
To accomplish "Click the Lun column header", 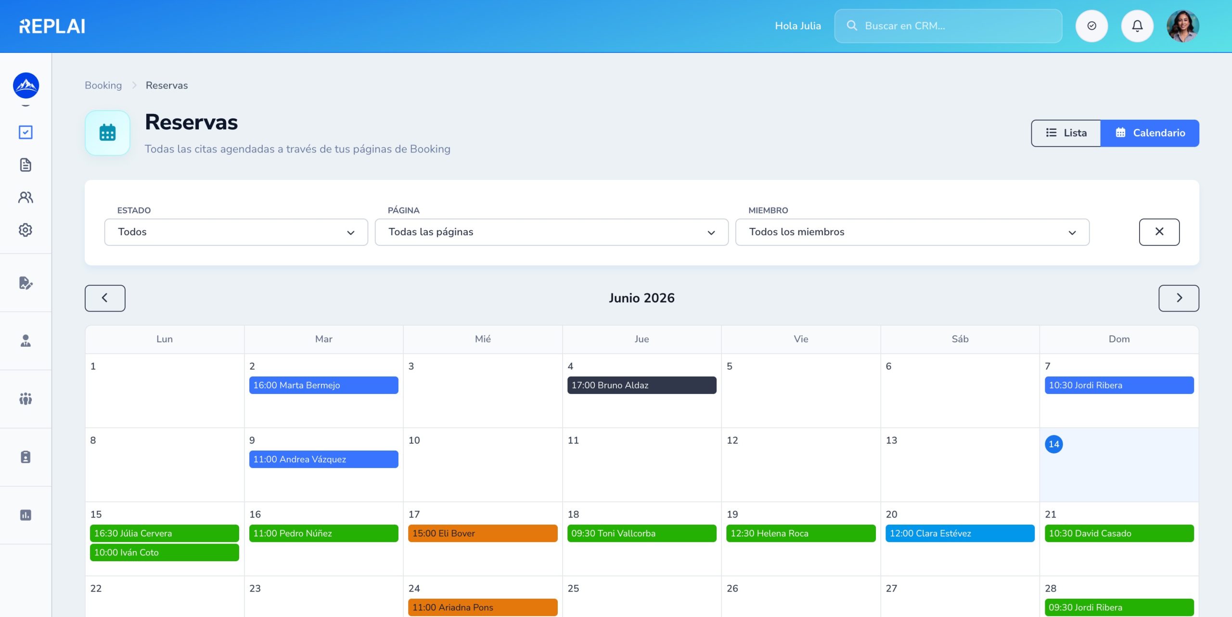I will coord(165,339).
